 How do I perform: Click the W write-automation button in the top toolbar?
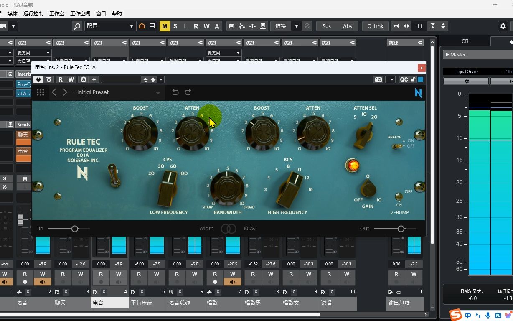[206, 26]
